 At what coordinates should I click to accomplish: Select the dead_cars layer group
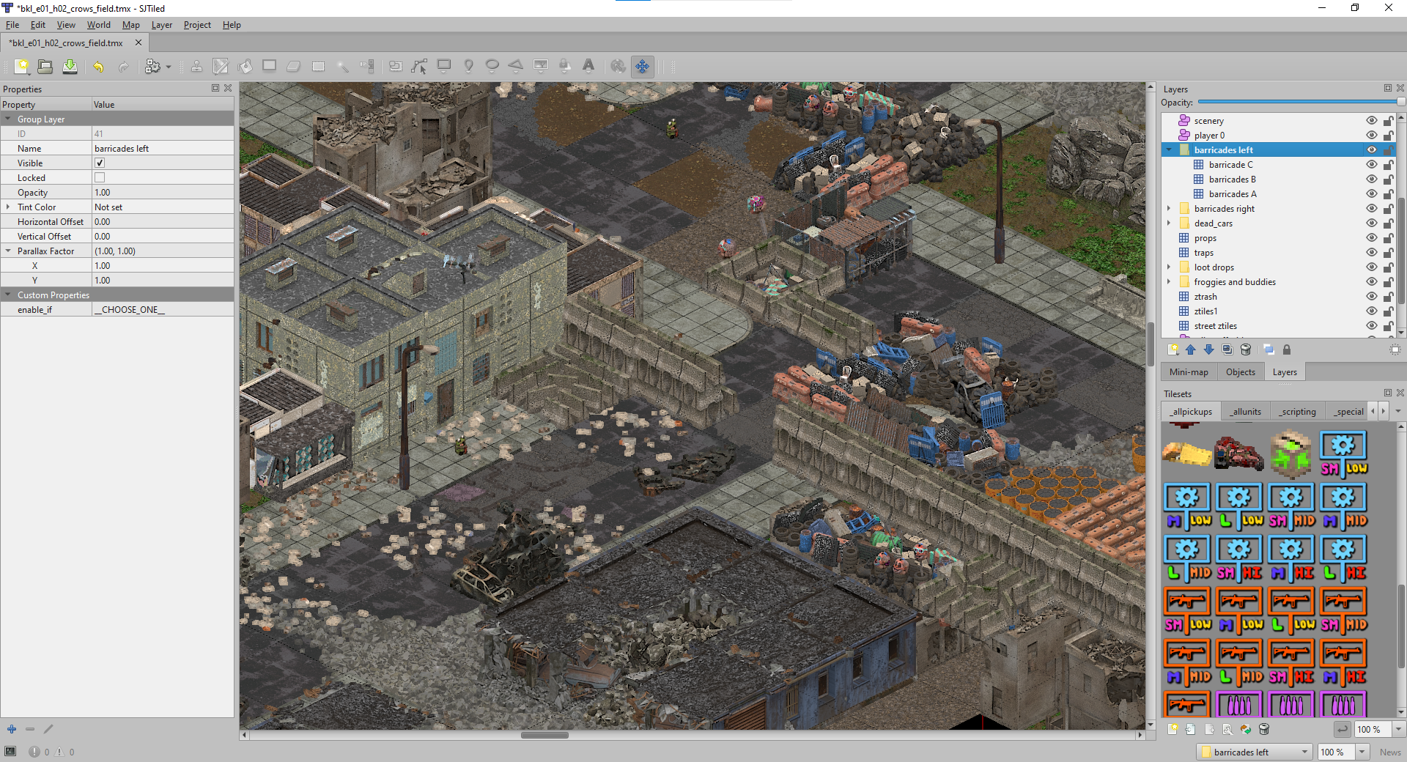click(x=1213, y=223)
